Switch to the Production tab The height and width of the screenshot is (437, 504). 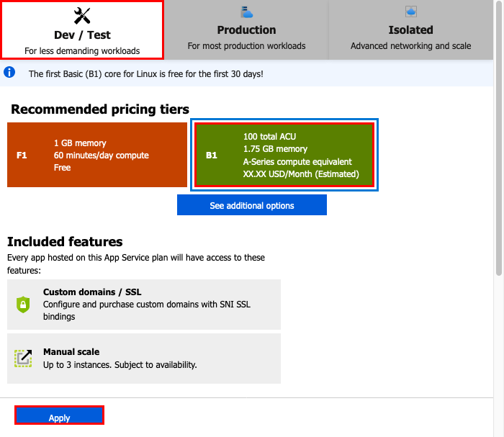pyautogui.click(x=246, y=30)
